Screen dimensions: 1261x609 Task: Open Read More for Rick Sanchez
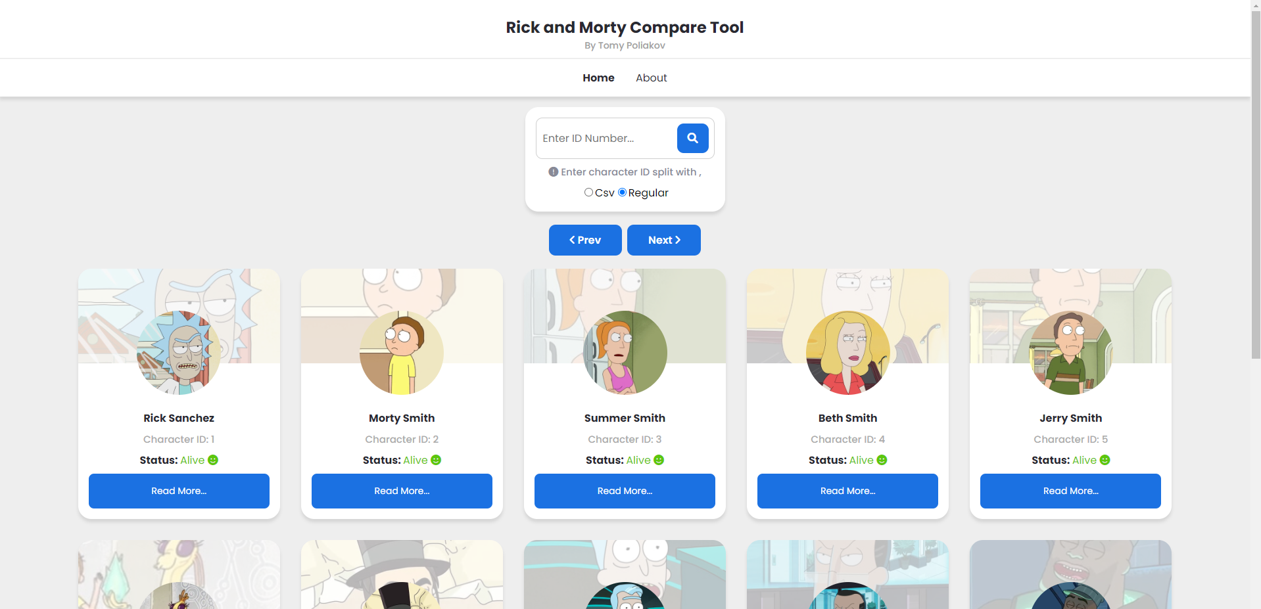pyautogui.click(x=179, y=491)
